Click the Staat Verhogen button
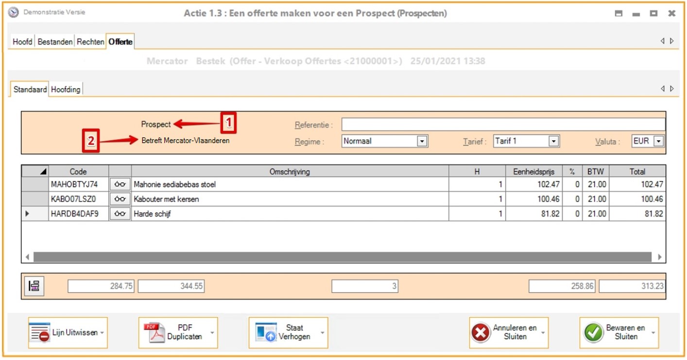This screenshot has height=360, width=687. (x=285, y=333)
